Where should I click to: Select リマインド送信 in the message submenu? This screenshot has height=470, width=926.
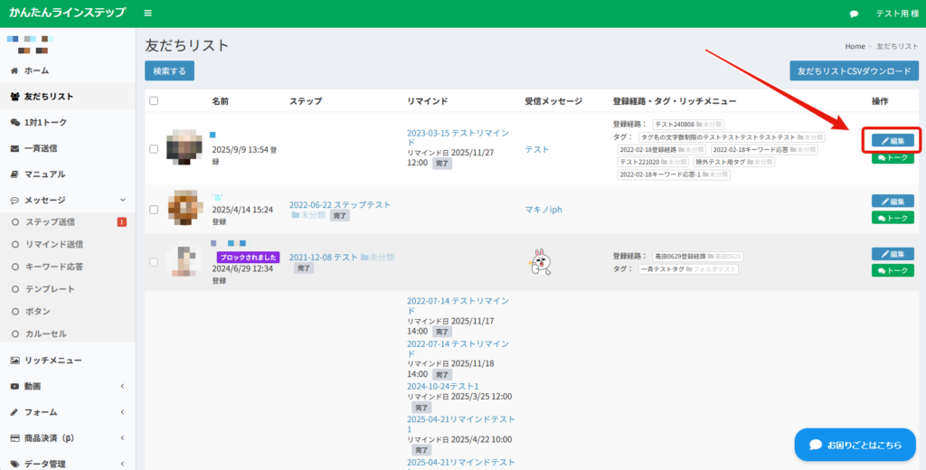(x=54, y=244)
